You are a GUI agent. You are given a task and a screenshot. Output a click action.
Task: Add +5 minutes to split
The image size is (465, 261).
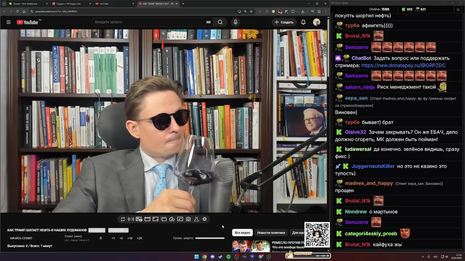(121, 238)
